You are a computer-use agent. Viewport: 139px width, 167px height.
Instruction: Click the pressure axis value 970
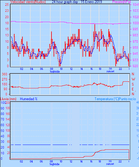pos(136,41)
